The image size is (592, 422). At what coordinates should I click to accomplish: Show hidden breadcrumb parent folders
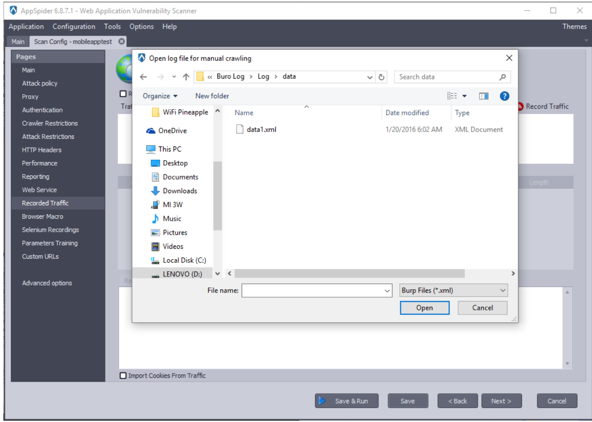210,77
